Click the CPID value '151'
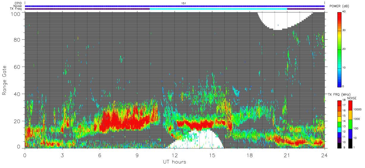Viewport: 365px width, 168px height. 184,3
